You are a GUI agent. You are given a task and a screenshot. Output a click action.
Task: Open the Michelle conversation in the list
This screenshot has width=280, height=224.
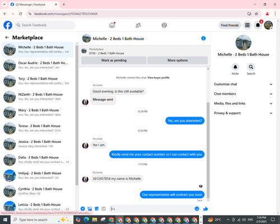pos(38,49)
